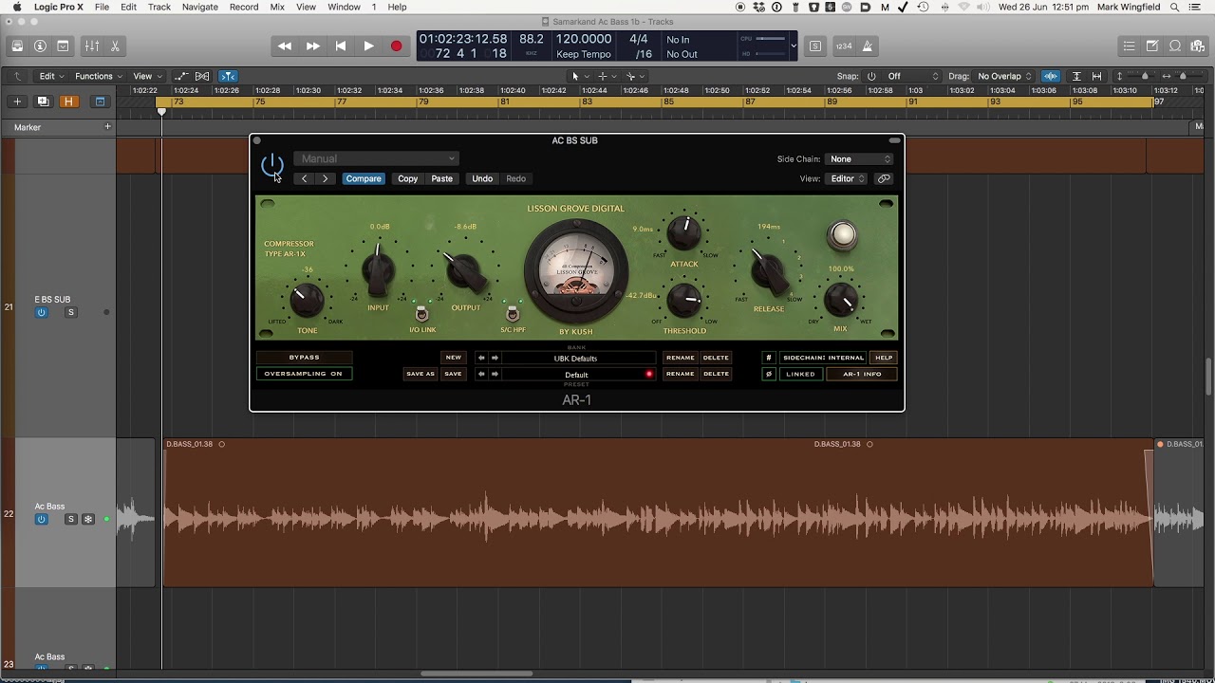This screenshot has height=683, width=1215.
Task: Open the Track menu
Action: 159,7
